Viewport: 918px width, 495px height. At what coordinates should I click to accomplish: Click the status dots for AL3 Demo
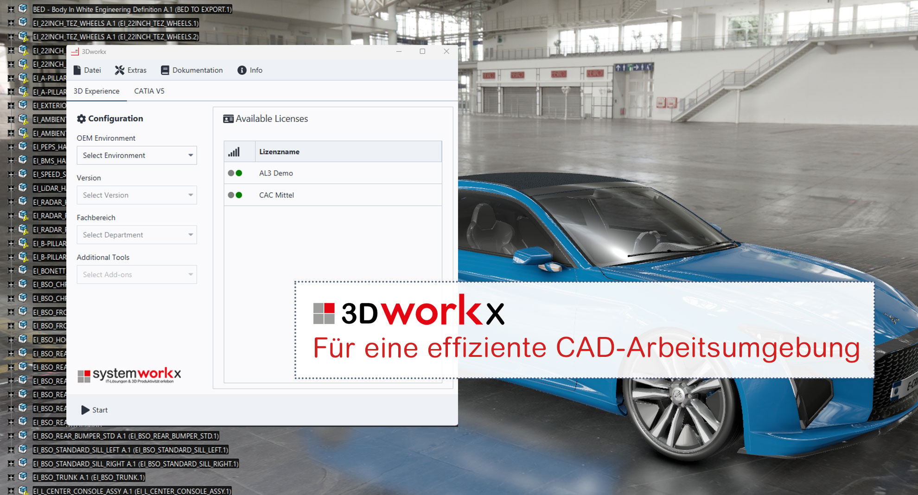[x=235, y=173]
